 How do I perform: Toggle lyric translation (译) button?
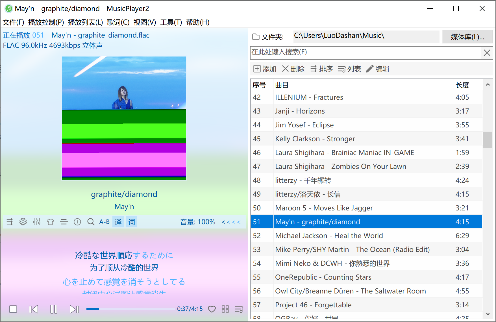118,222
